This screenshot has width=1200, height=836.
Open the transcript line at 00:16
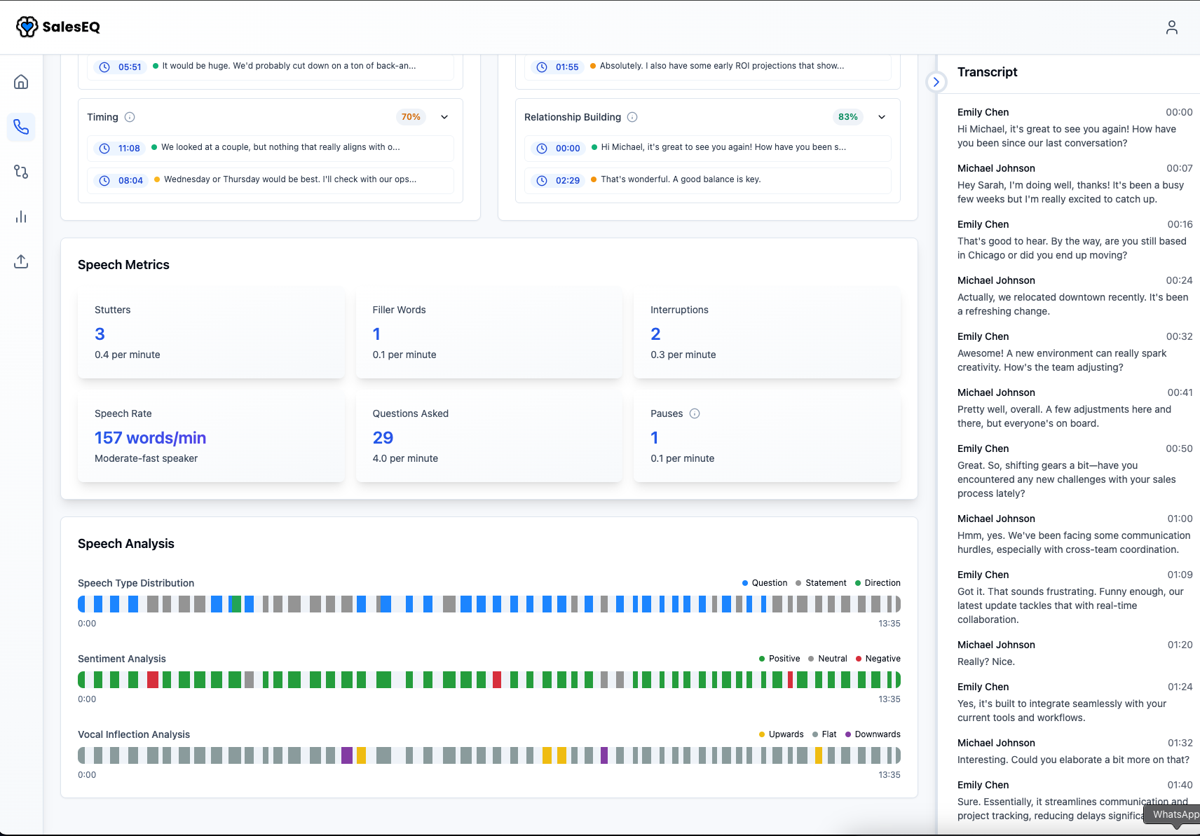coord(1075,240)
